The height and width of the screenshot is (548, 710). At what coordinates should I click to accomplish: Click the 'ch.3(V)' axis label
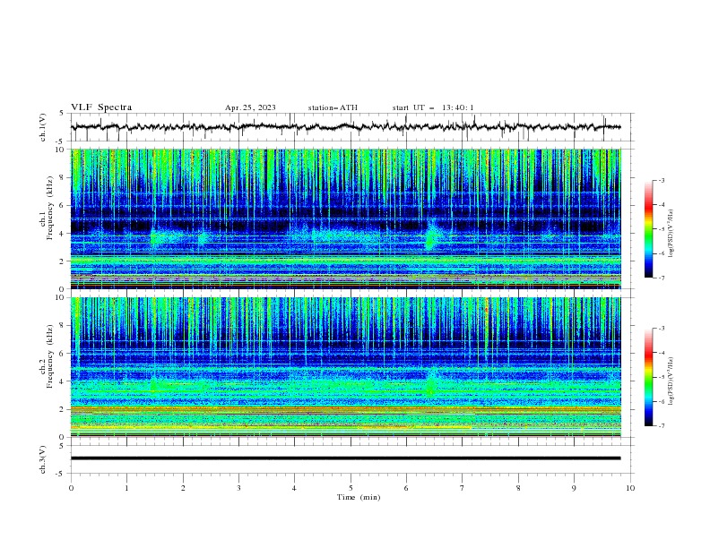coord(43,459)
